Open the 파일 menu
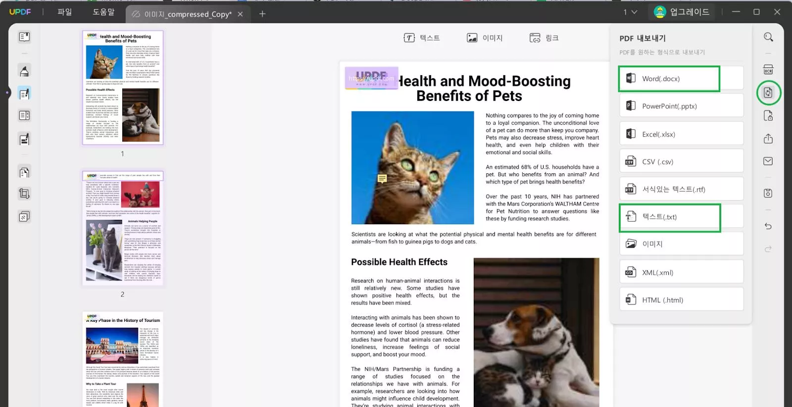The width and height of the screenshot is (792, 407). click(x=65, y=12)
